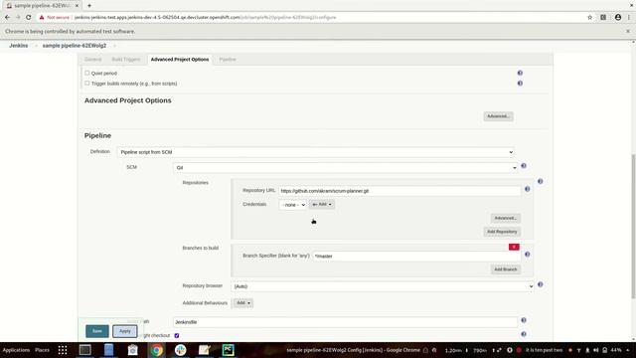Open a new browser tab

[89, 6]
